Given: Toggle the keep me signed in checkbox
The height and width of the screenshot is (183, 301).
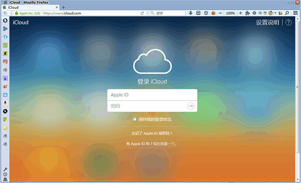Looking at the screenshot, I should coord(135,119).
